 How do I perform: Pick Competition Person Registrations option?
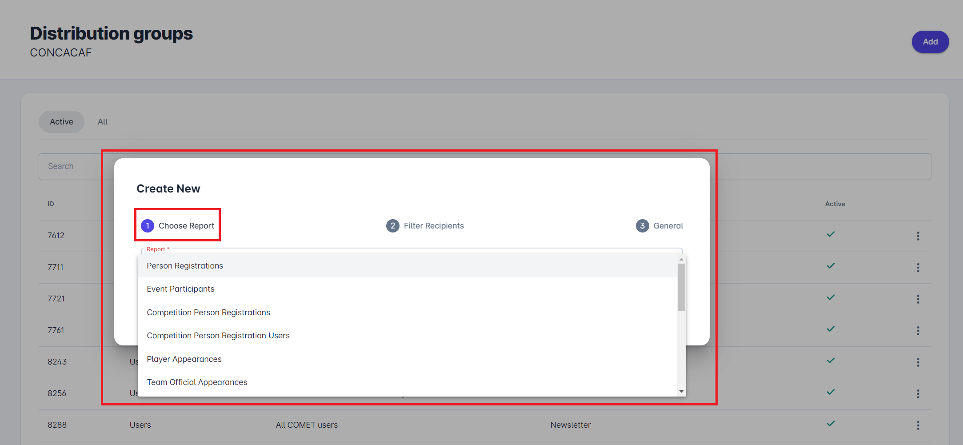tap(208, 313)
